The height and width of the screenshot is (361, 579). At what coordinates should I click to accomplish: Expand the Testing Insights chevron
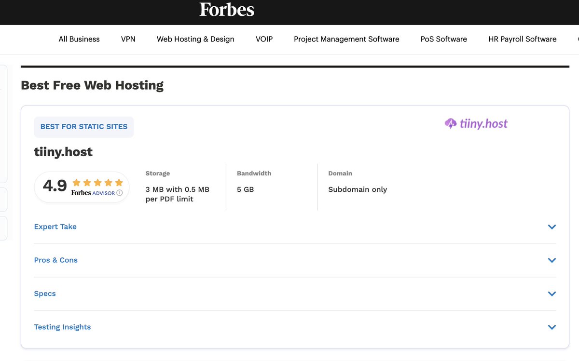point(552,327)
